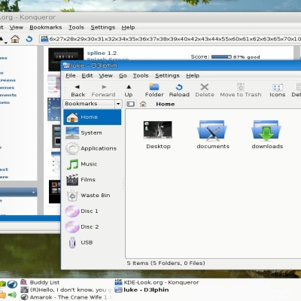
Task: Click Back arrow in Dolphin toolbar
Action: coord(78,90)
